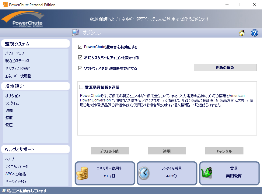Open テクニカルデータ in sidebar

[x=16, y=166]
